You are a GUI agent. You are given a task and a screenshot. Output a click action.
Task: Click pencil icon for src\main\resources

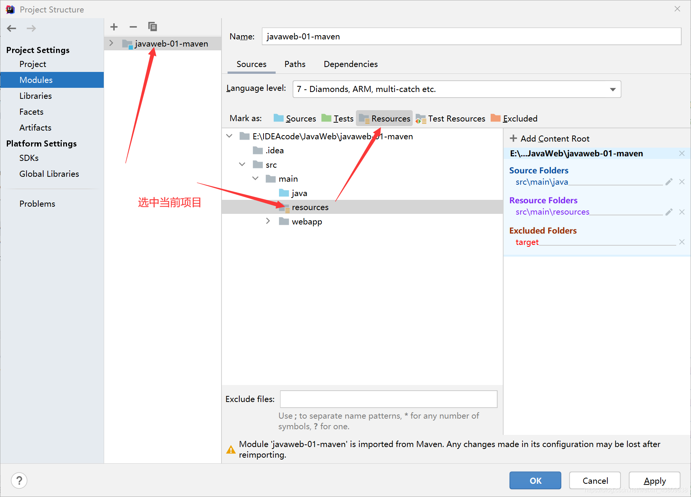(669, 212)
